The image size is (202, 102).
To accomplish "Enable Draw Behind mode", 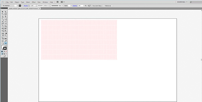I will [4, 54].
